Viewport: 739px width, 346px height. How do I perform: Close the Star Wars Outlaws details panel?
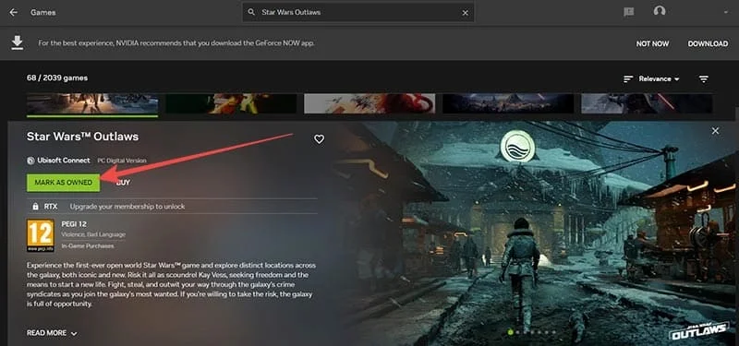pos(715,131)
